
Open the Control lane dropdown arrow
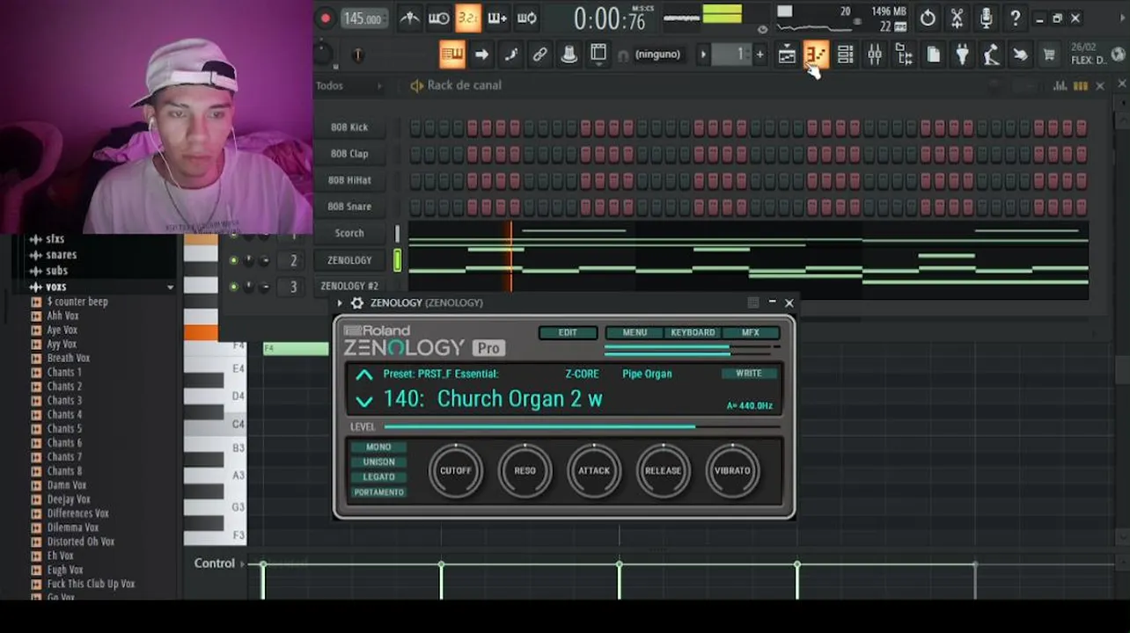(x=242, y=564)
